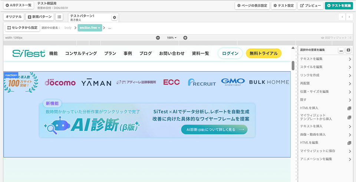
Task: Open gear settings for テストパターン1
Action: click(x=115, y=17)
